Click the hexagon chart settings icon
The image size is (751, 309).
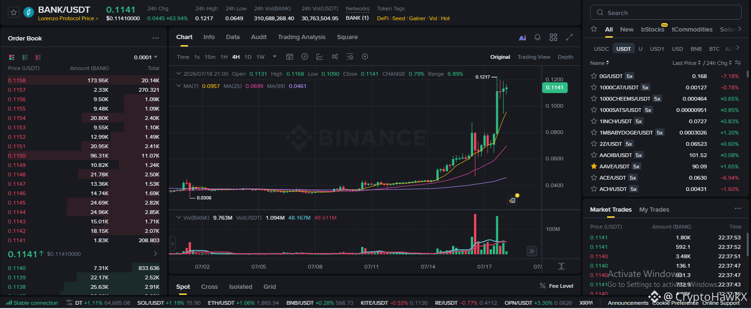(x=365, y=56)
